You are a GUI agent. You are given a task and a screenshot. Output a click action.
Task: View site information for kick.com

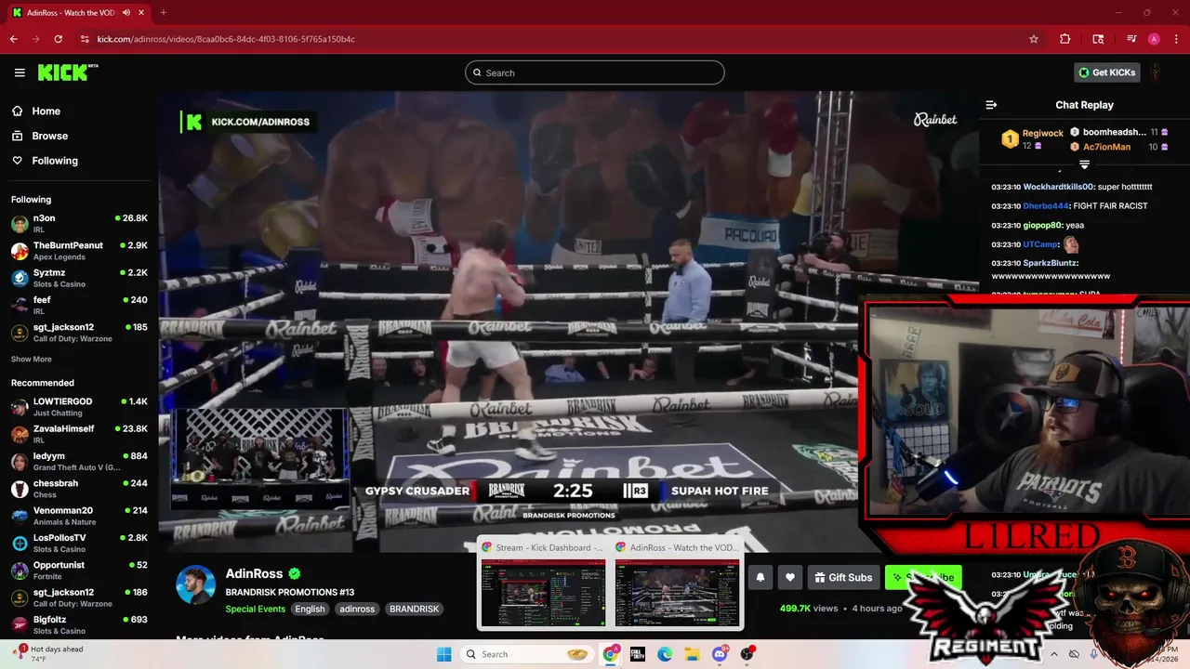click(85, 39)
